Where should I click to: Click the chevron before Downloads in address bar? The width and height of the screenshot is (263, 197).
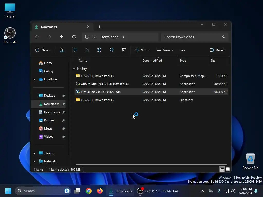click(x=95, y=37)
